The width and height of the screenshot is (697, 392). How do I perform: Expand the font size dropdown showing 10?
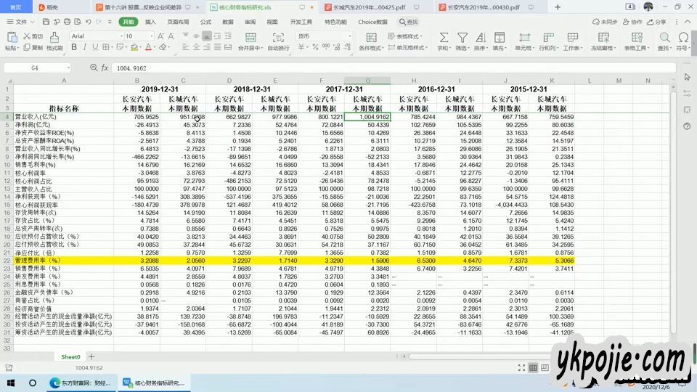[x=150, y=36]
